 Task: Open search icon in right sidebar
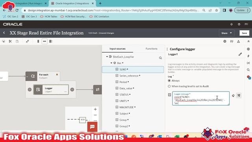coord(248,70)
